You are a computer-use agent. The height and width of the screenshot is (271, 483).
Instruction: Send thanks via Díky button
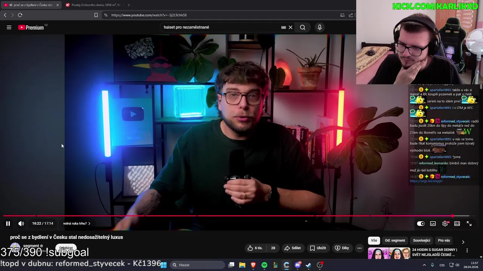[342, 248]
